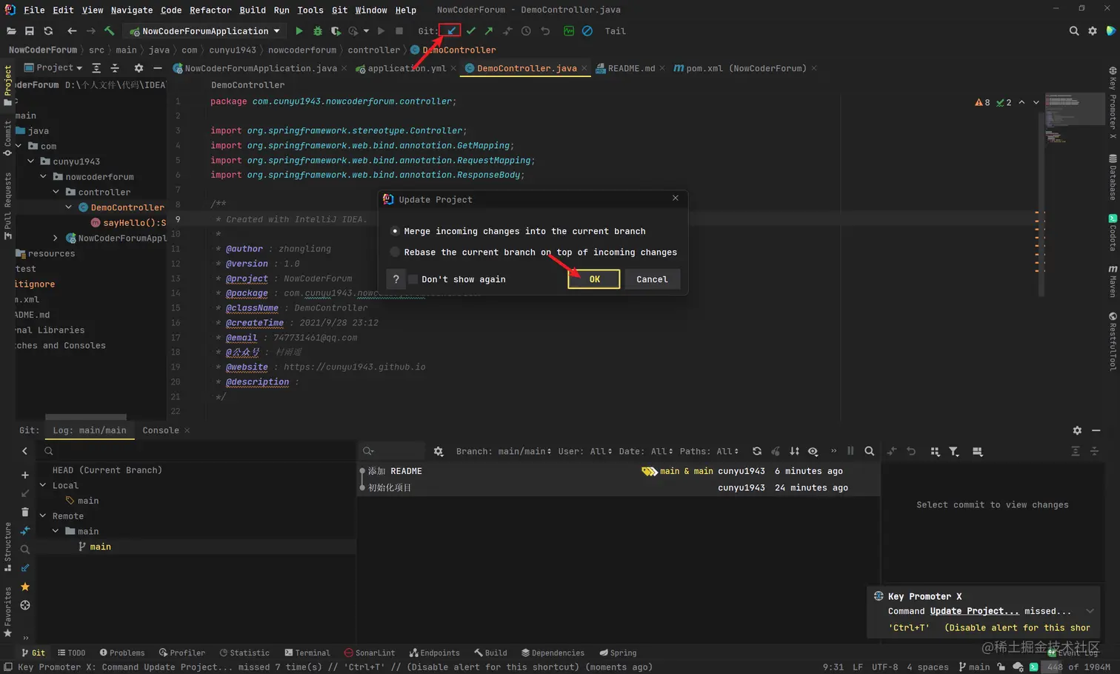Image resolution: width=1120 pixels, height=674 pixels.
Task: Collapse the Local branches node
Action: [43, 485]
